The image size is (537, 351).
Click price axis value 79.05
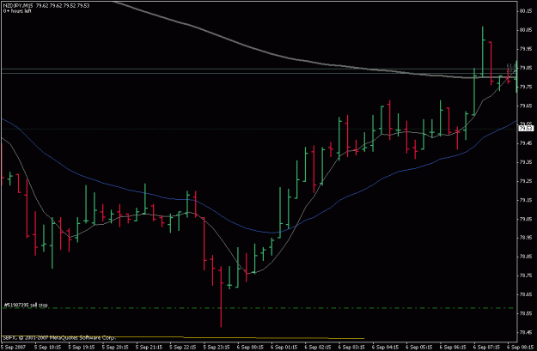click(x=526, y=219)
